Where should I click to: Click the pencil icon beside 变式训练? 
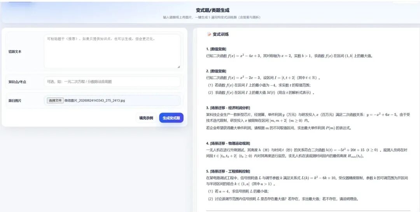pos(209,34)
